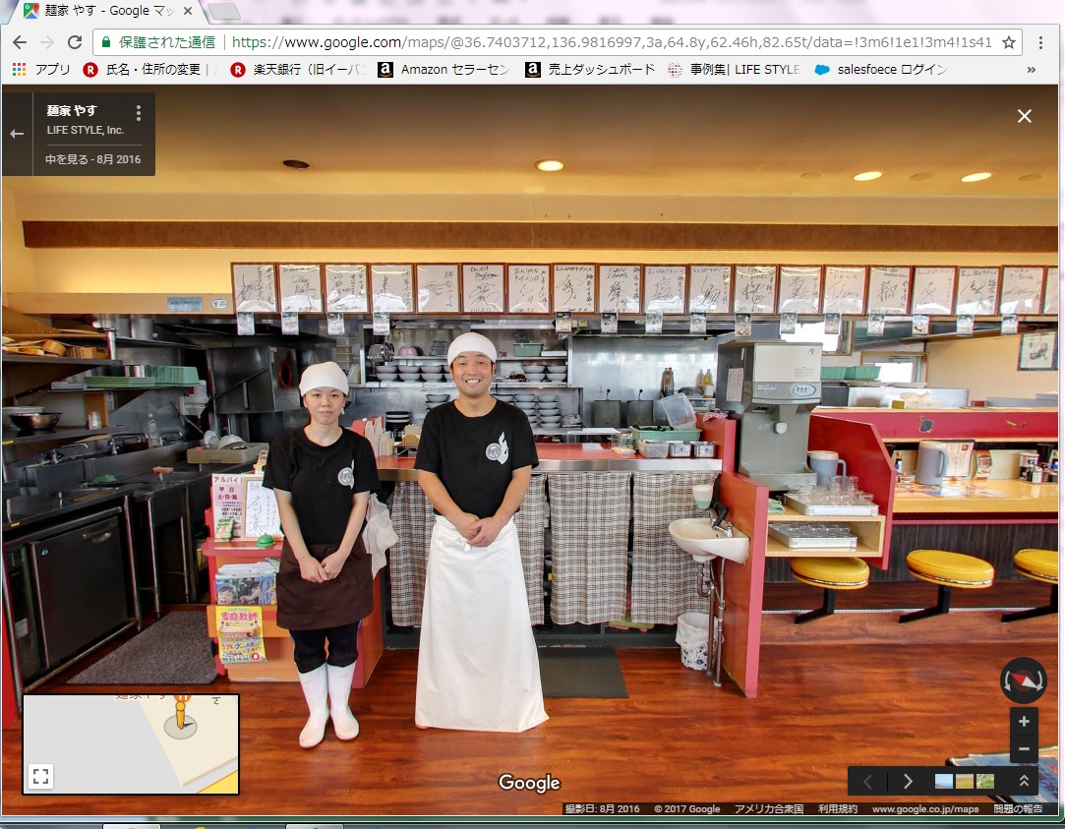
Task: Zoom in with the plus button
Action: 1024,722
